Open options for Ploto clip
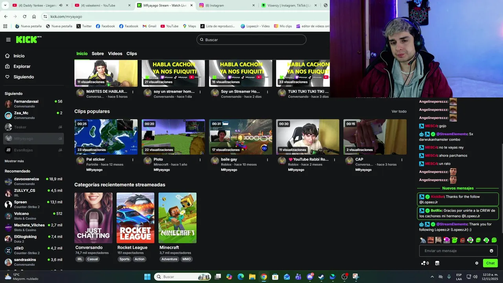 point(200,160)
